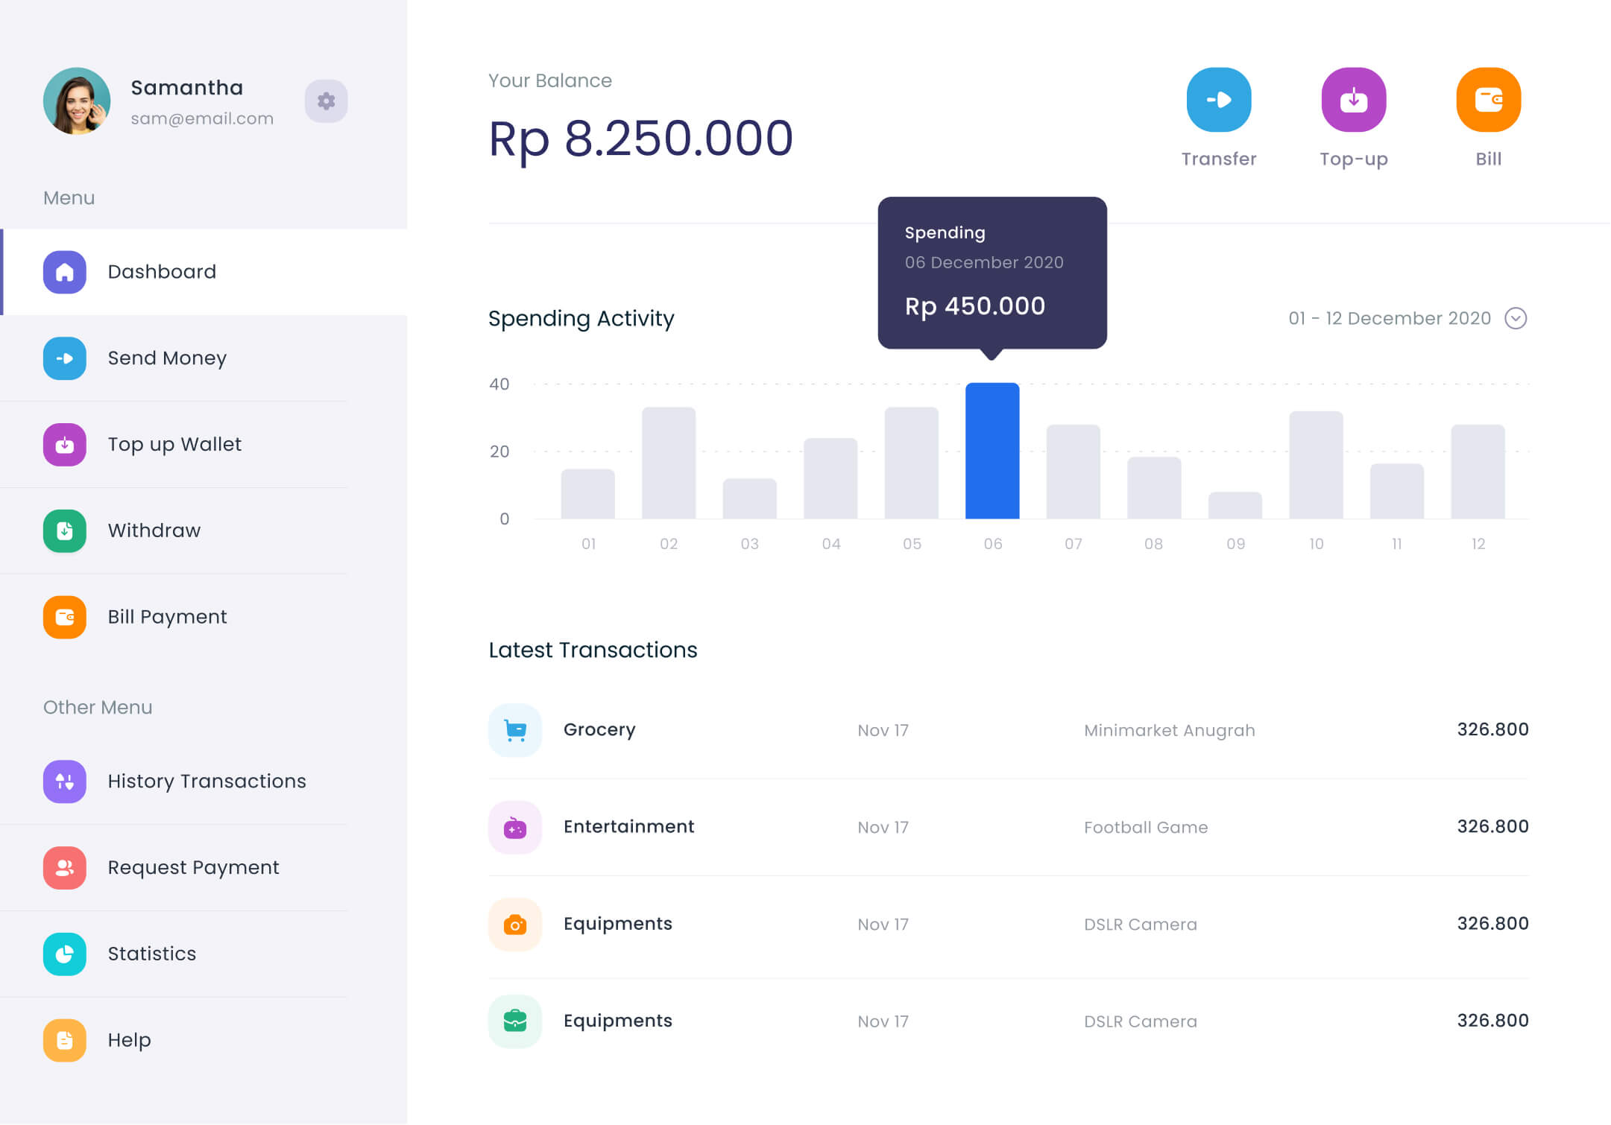Go to Send Money in sidebar
Viewport: 1611px width, 1125px height.
[166, 358]
